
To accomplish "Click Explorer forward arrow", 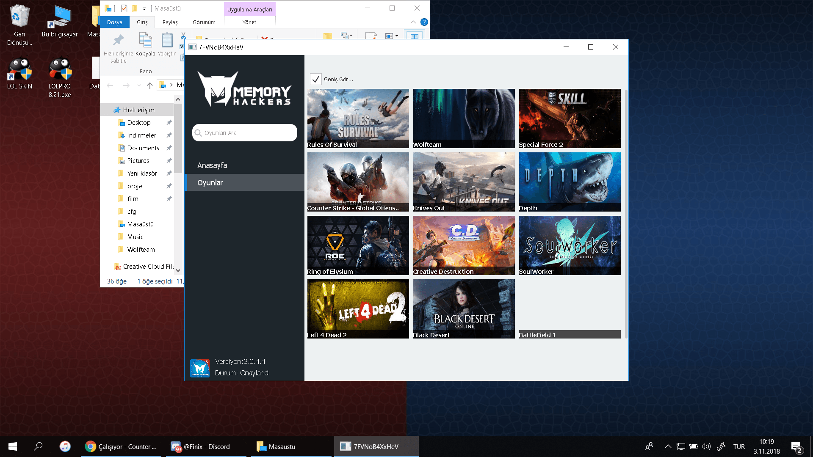I will tap(126, 85).
